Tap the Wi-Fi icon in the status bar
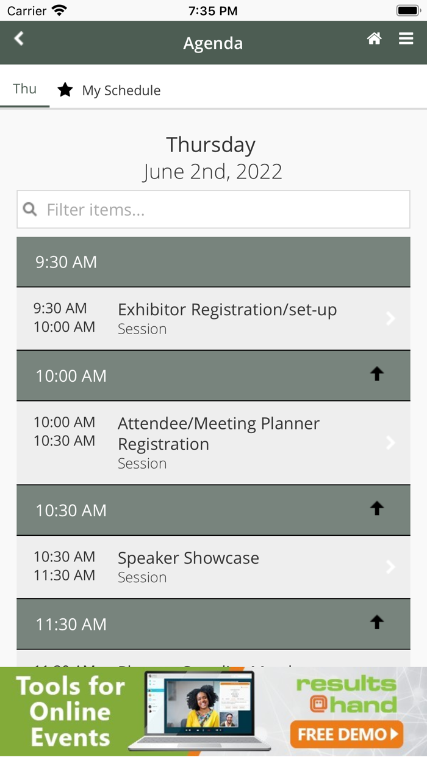Screen dimensions: 427x760 58,10
